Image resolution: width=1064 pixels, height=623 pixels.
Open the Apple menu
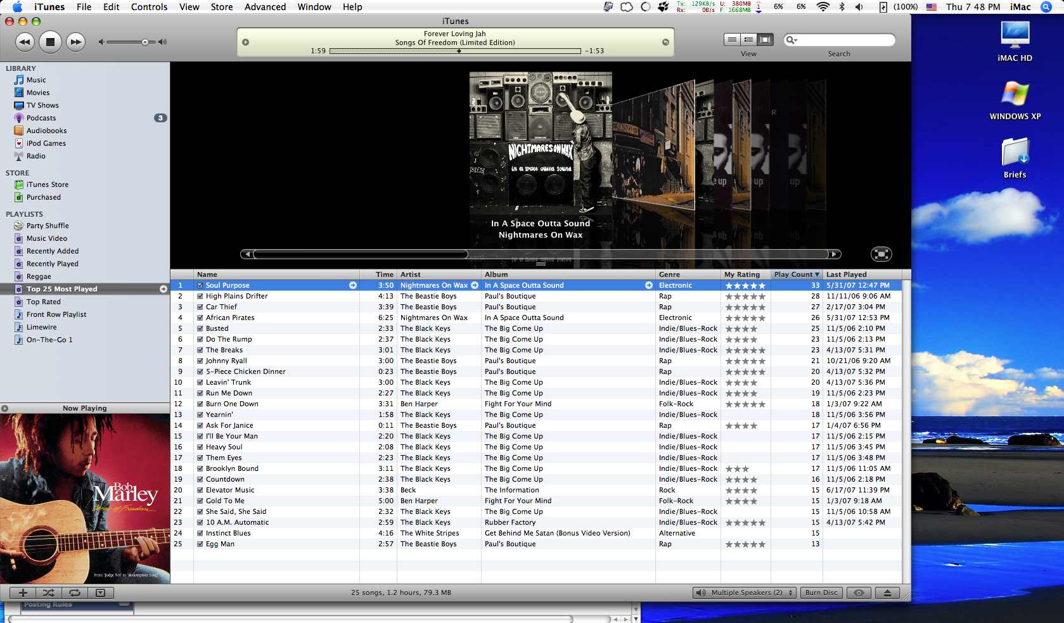click(17, 7)
